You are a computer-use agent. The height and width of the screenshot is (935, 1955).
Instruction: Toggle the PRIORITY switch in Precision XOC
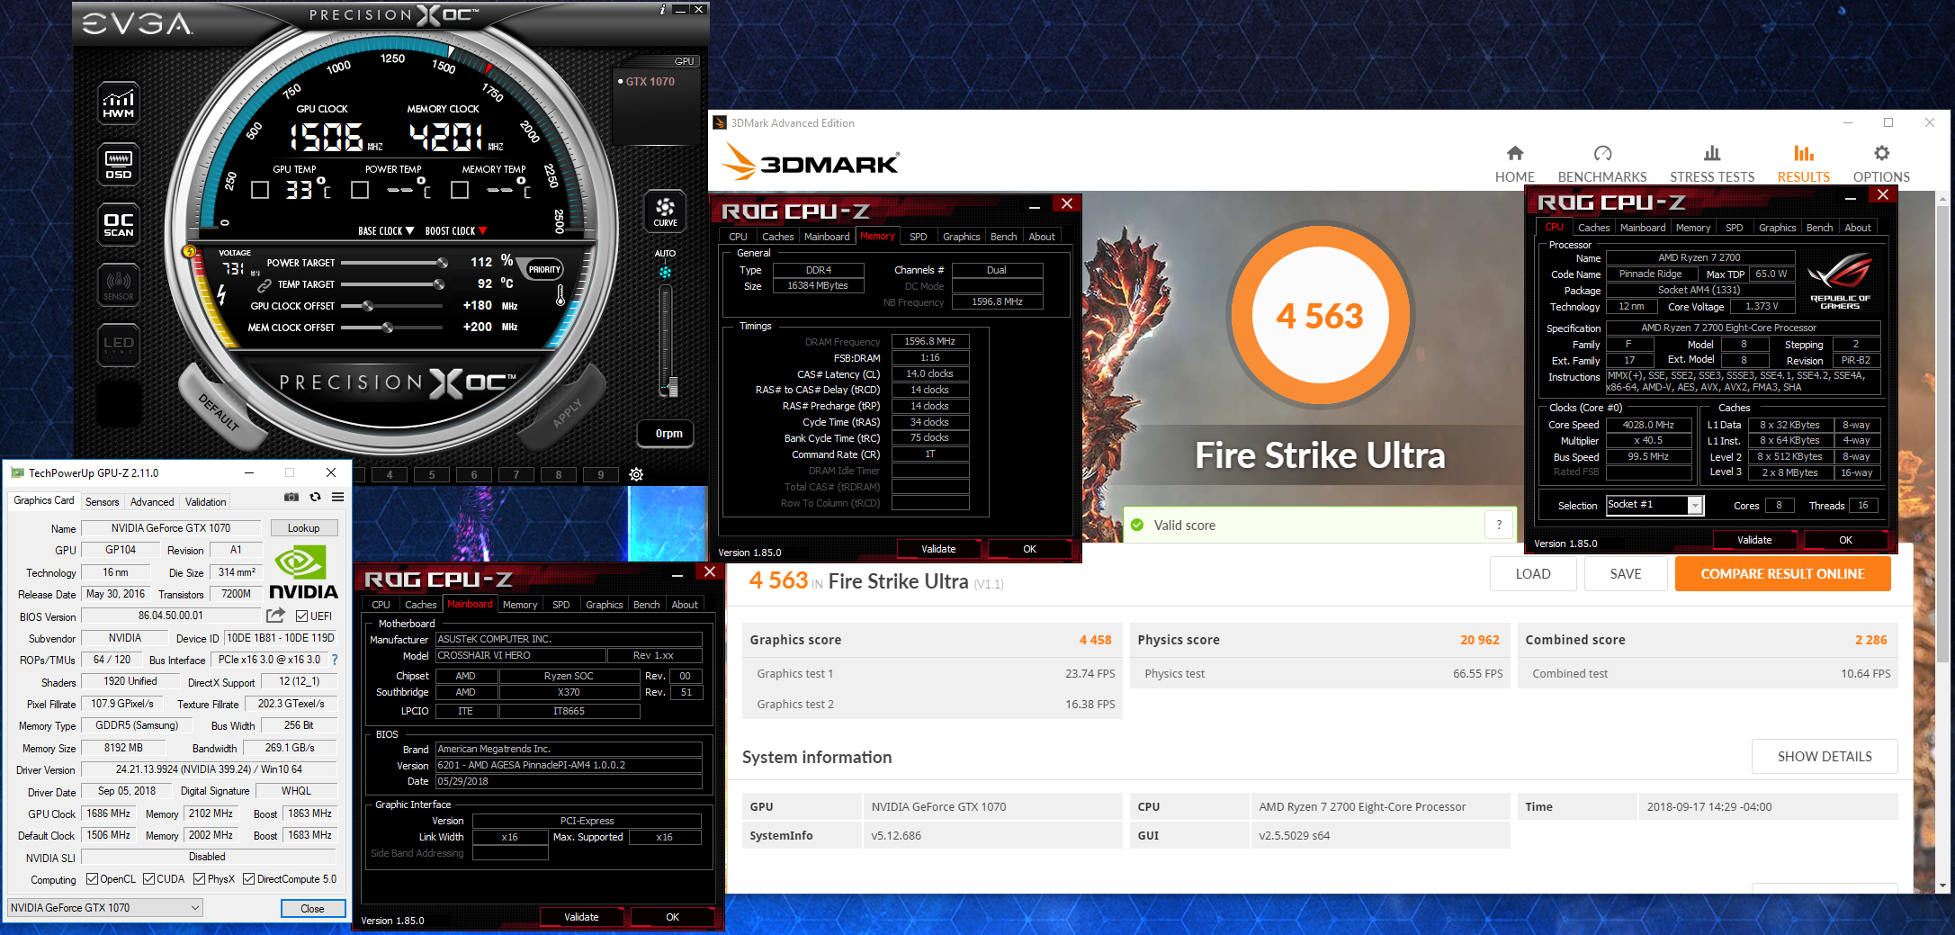[x=543, y=270]
